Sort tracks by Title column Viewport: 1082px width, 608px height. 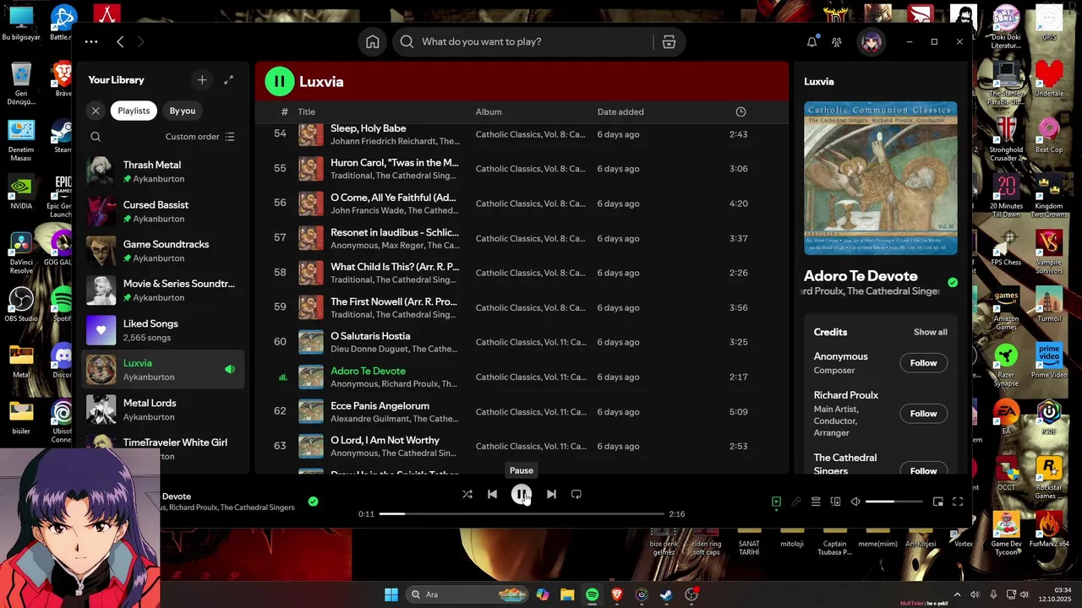tap(306, 112)
